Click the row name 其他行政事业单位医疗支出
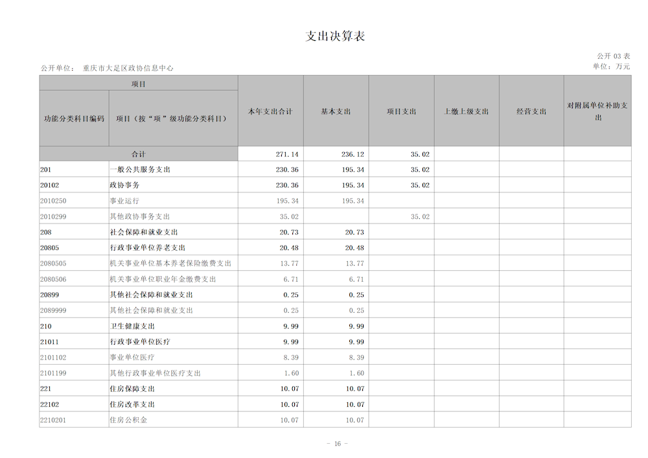 [156, 373]
